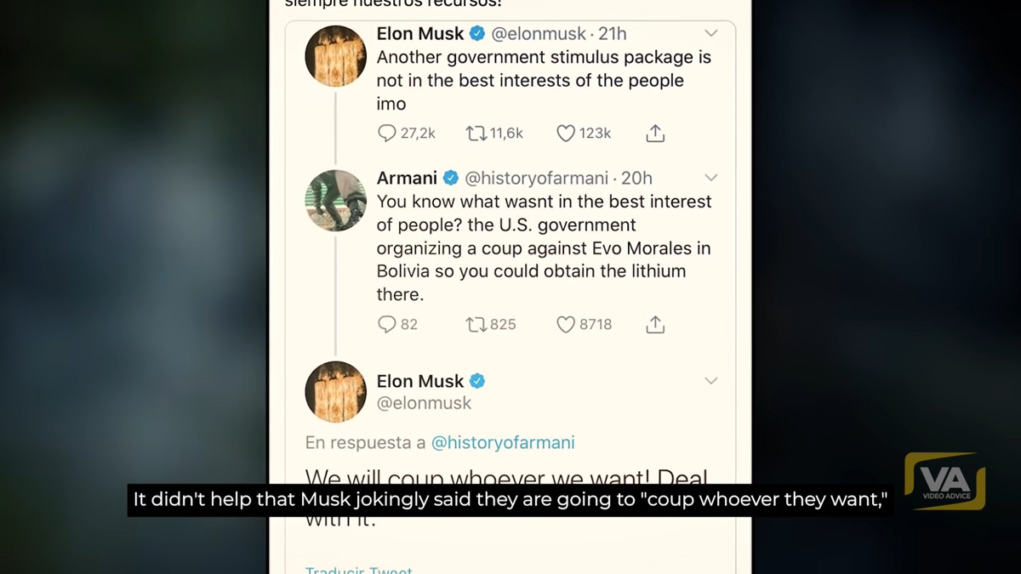This screenshot has width=1021, height=574.
Task: Share Elon Musk's stimulus package tweet
Action: coord(655,134)
